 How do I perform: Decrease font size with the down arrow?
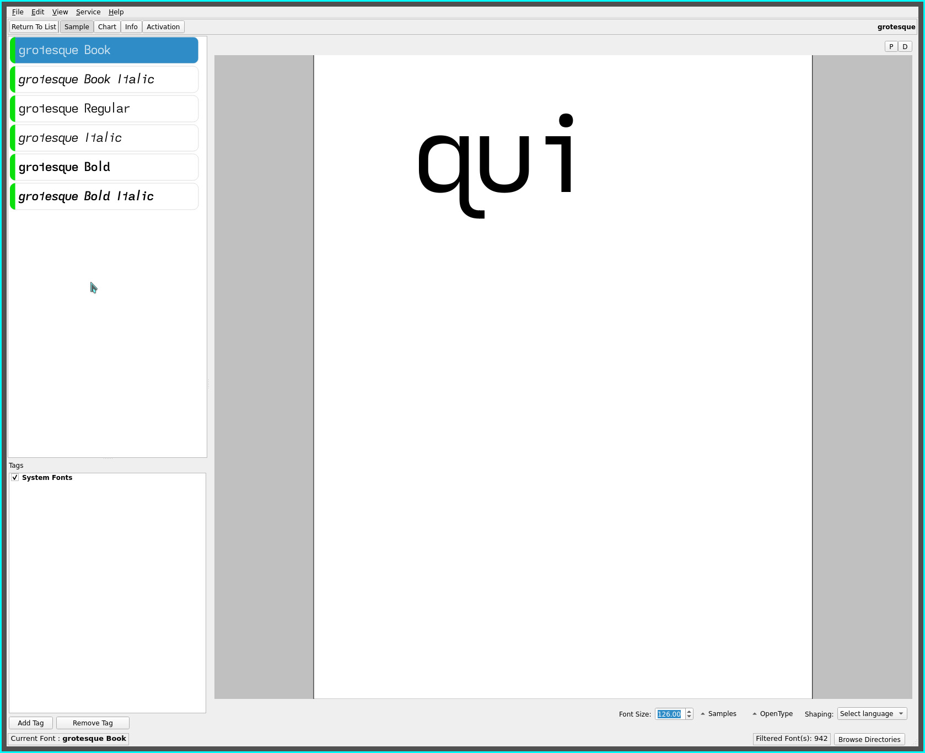[689, 717]
